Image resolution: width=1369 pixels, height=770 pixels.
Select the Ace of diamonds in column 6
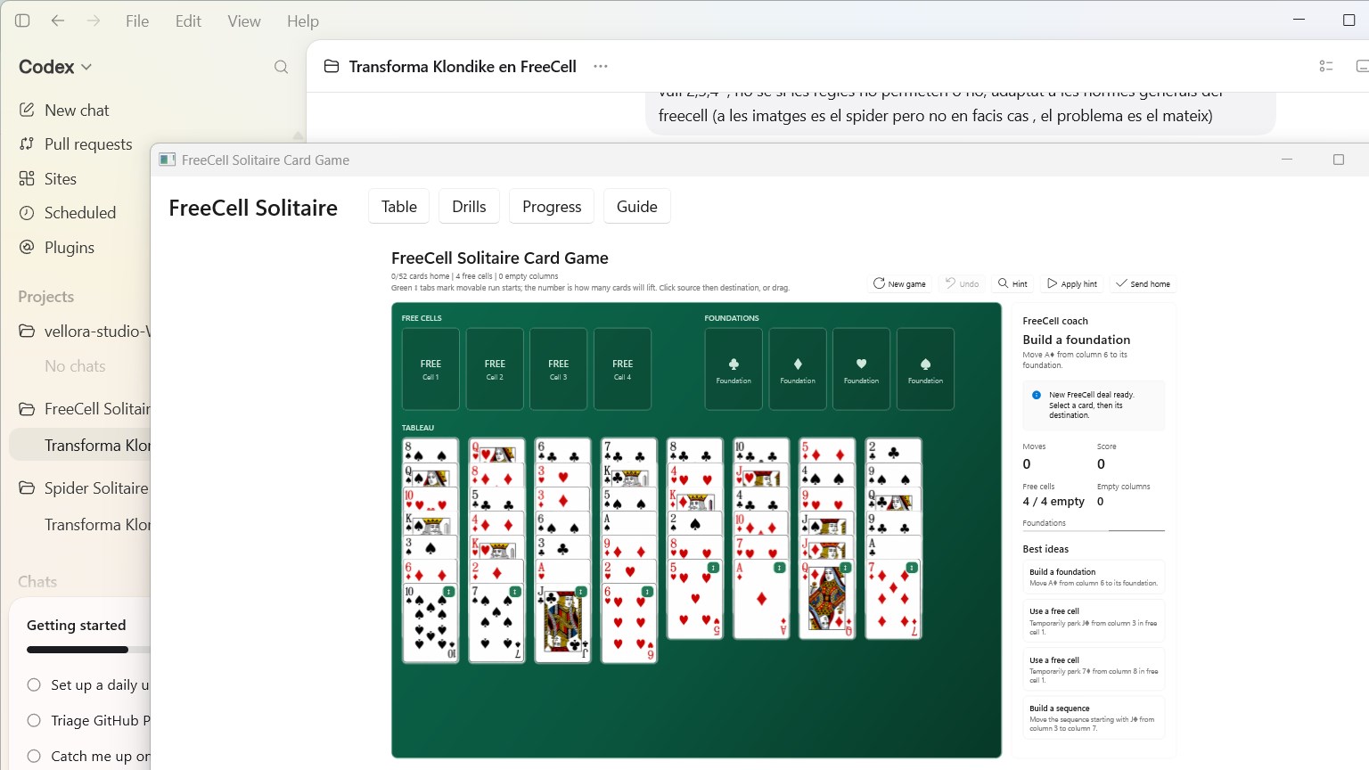(761, 599)
